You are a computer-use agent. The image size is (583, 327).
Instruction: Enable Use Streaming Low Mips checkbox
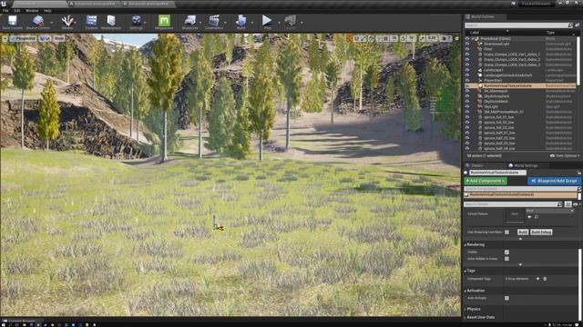506,233
